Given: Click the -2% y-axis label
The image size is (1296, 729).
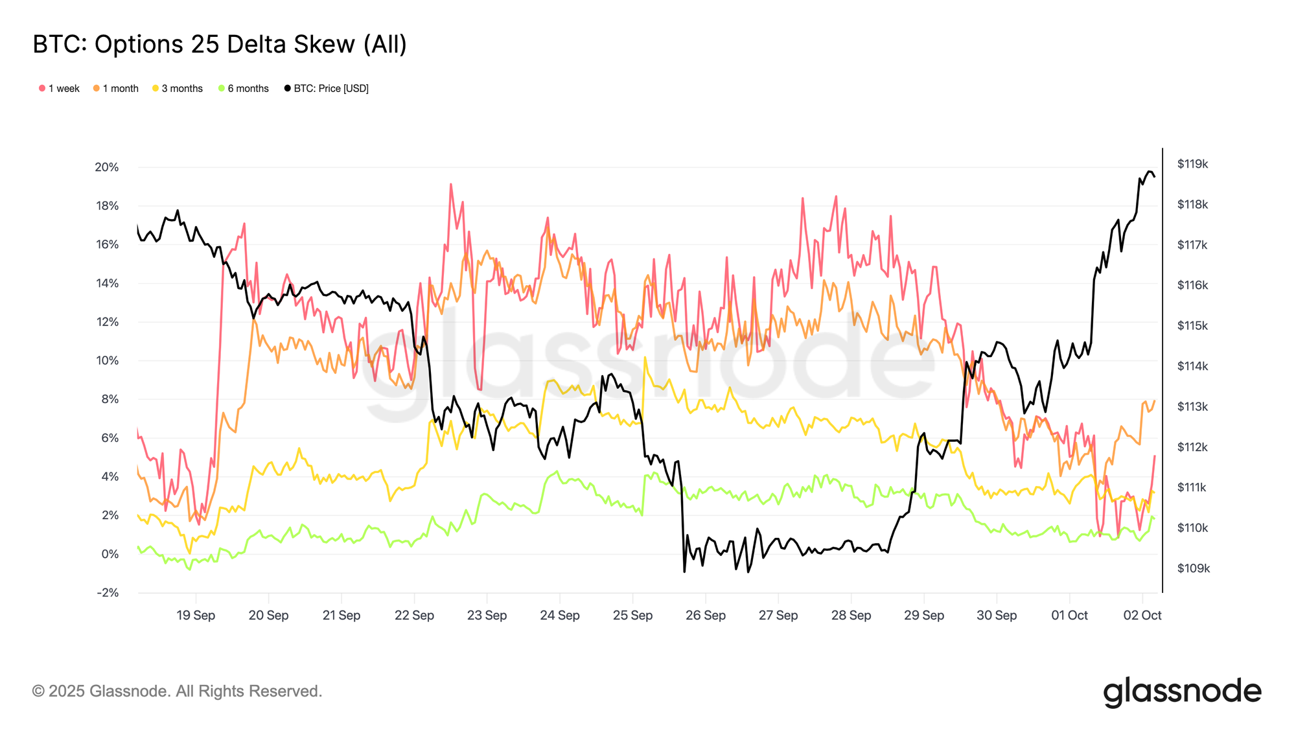Looking at the screenshot, I should pyautogui.click(x=108, y=593).
